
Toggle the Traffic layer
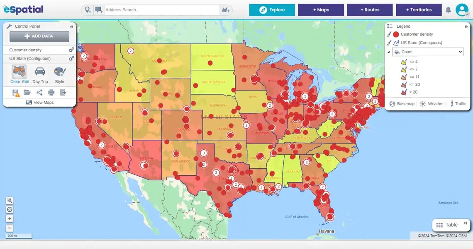click(458, 104)
